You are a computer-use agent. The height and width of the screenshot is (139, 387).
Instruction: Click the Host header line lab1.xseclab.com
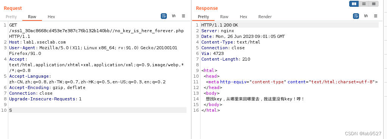tap(37, 42)
